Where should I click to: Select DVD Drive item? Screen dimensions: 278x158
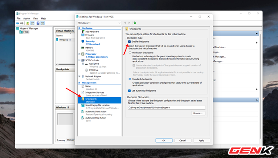point(102,72)
